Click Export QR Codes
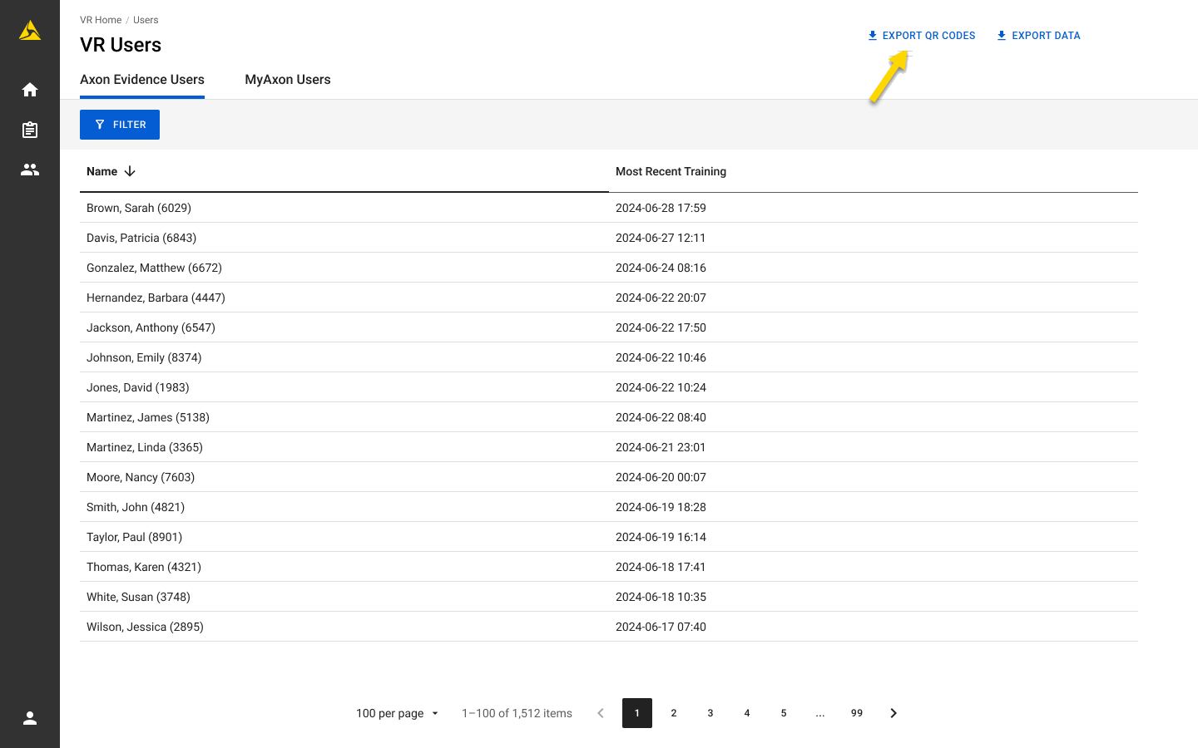 (x=921, y=36)
